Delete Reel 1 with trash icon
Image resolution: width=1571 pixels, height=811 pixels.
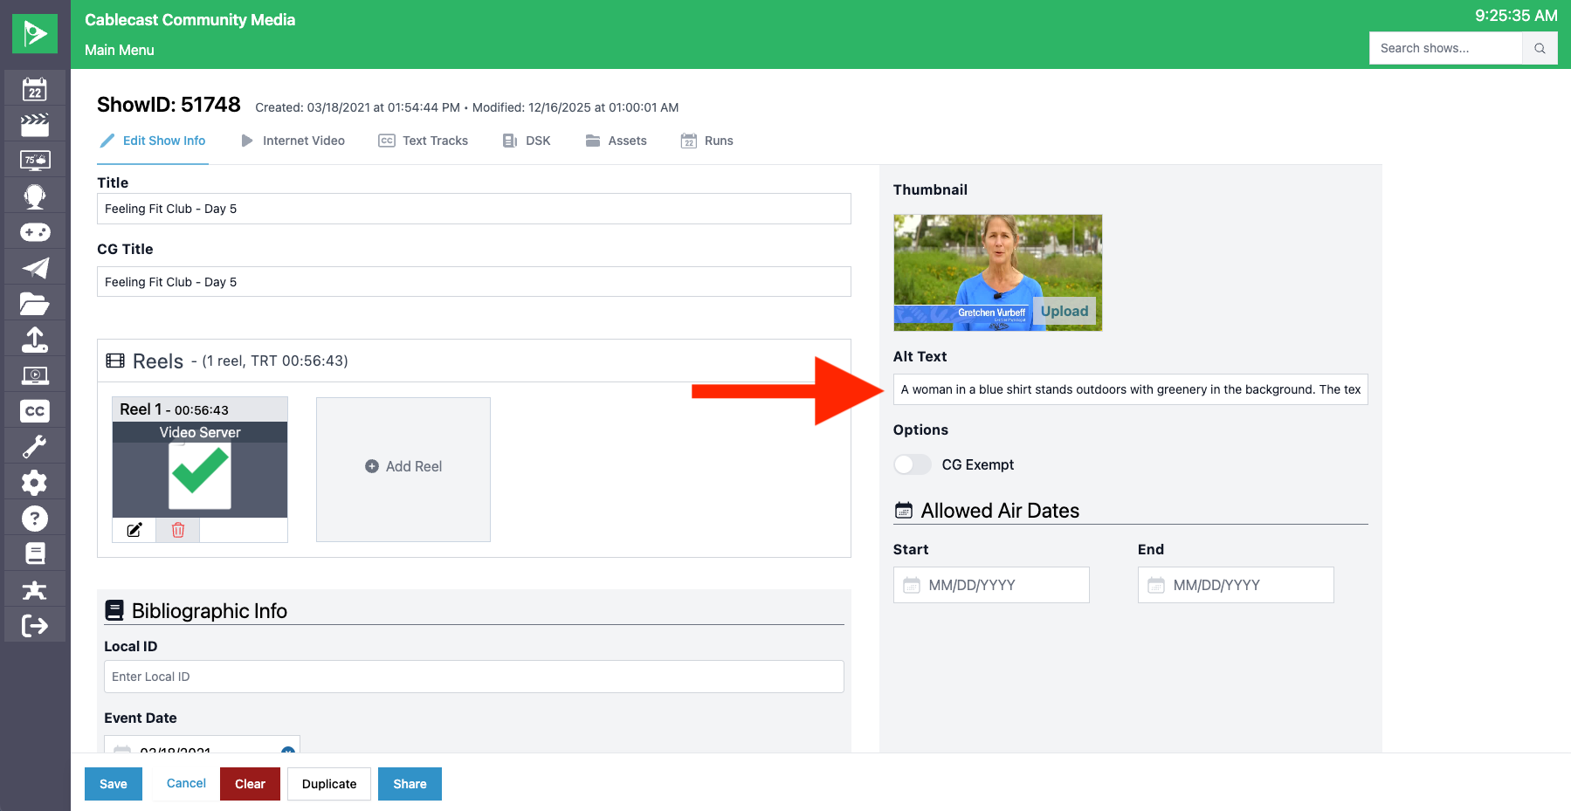point(178,530)
